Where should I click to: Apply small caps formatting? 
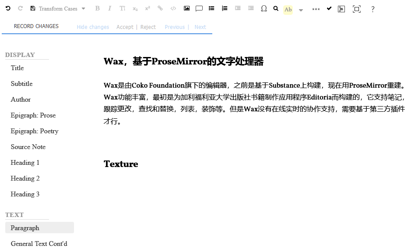(x=123, y=8)
